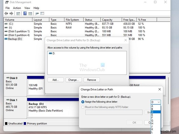Click the NTFS file system cell for C:

pyautogui.click(x=69, y=24)
